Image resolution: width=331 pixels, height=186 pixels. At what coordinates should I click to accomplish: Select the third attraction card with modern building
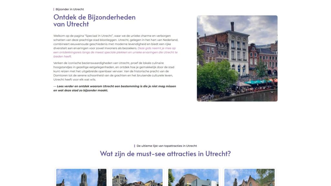coord(193,177)
